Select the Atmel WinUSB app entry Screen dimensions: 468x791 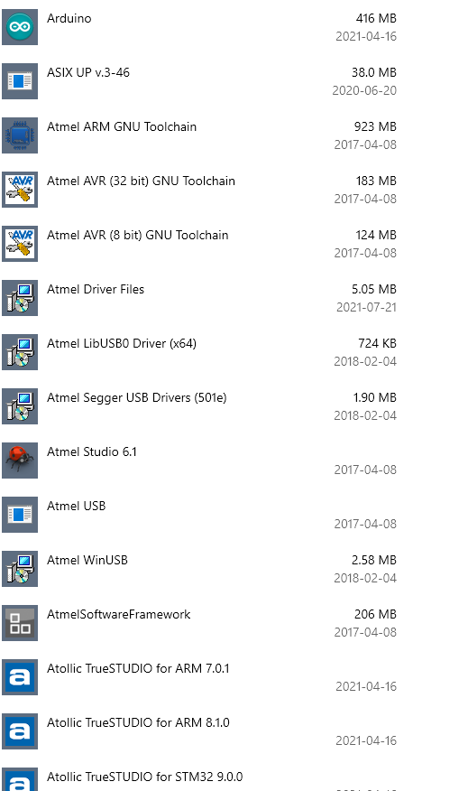199,569
